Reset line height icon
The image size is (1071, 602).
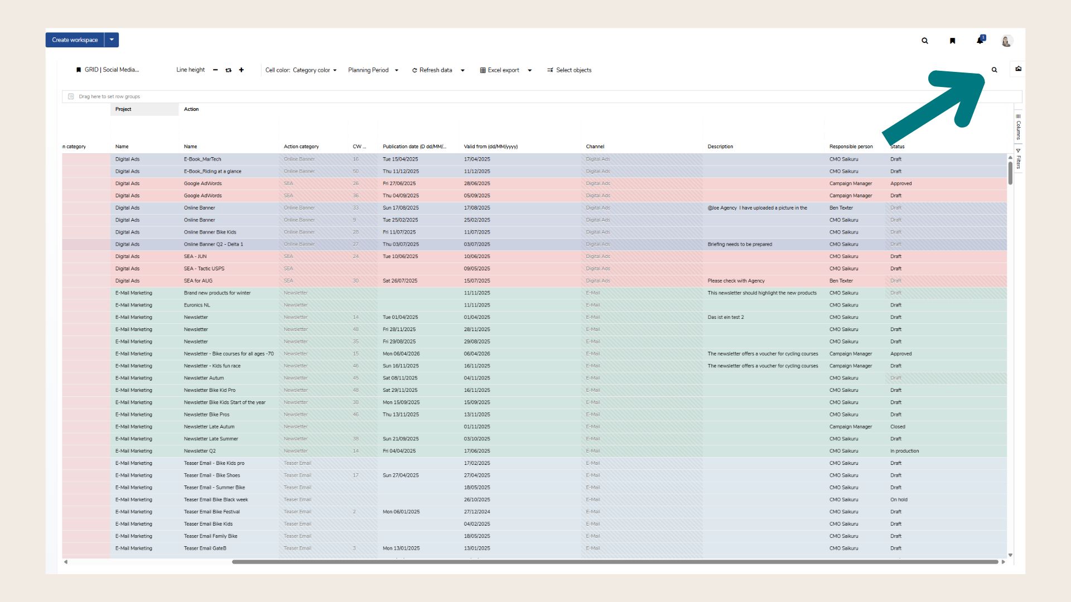coord(228,70)
